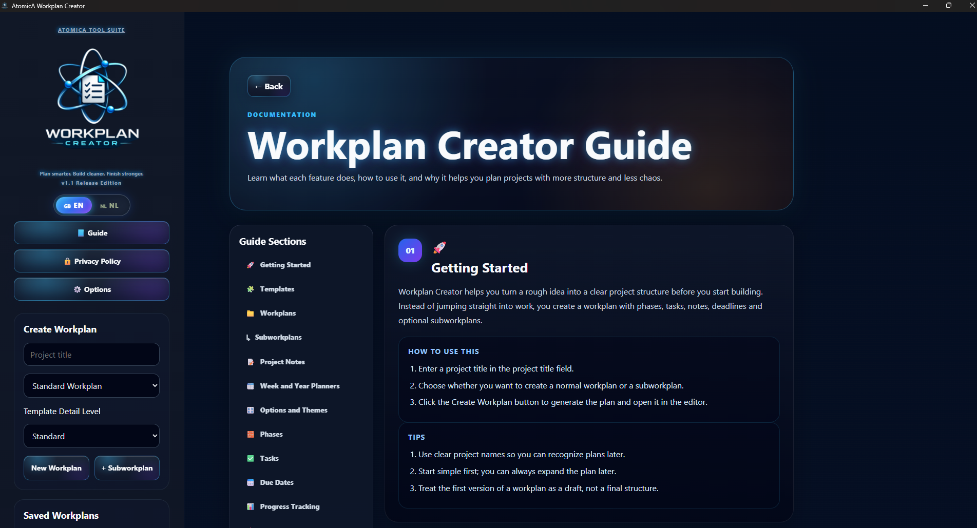The width and height of the screenshot is (977, 528).
Task: Click the icon next to Options and Themes
Action: point(251,410)
